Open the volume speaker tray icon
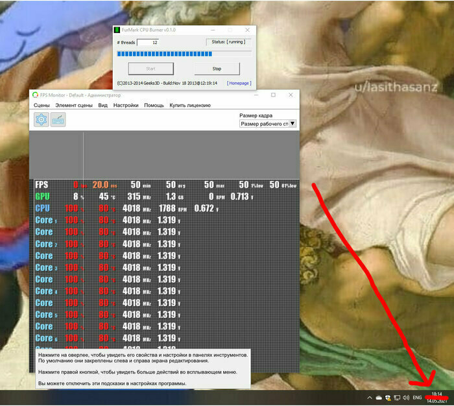Viewport: 454px width, 406px height. [406, 398]
